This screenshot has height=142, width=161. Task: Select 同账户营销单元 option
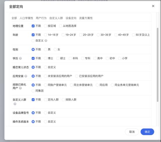pos(45,85)
